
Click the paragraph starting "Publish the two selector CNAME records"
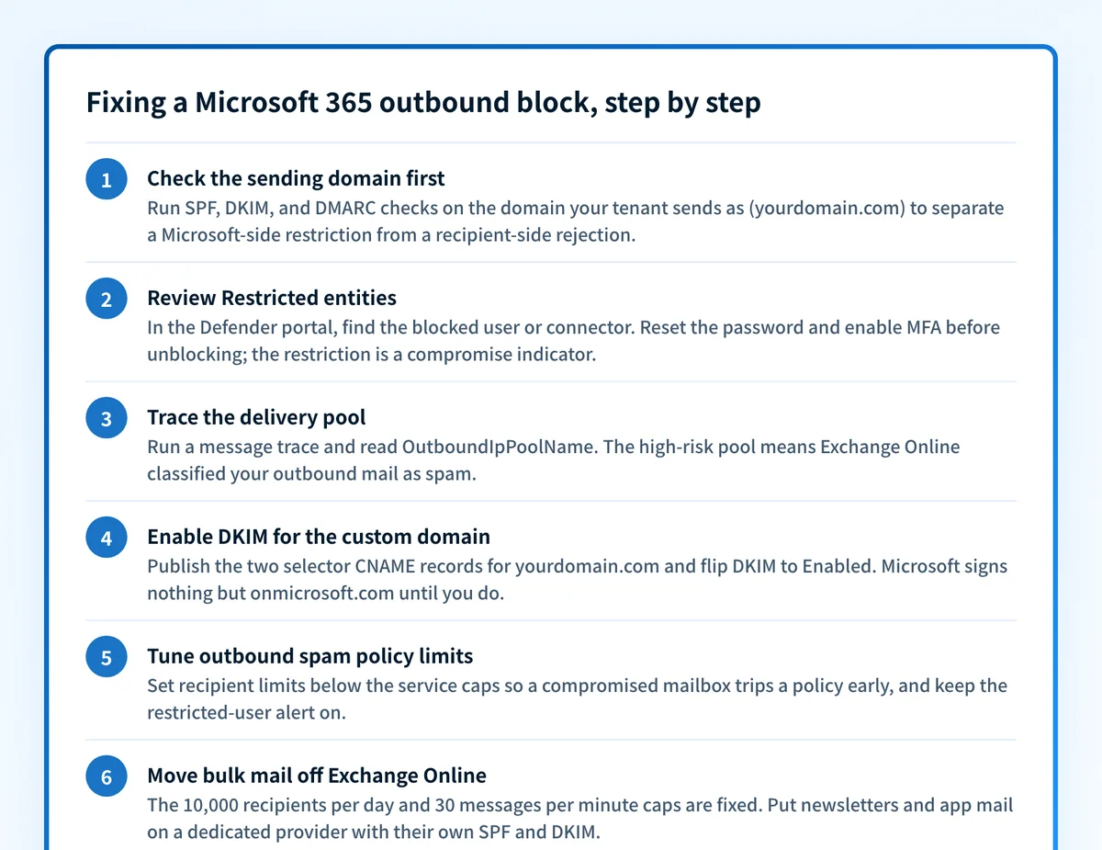578,580
